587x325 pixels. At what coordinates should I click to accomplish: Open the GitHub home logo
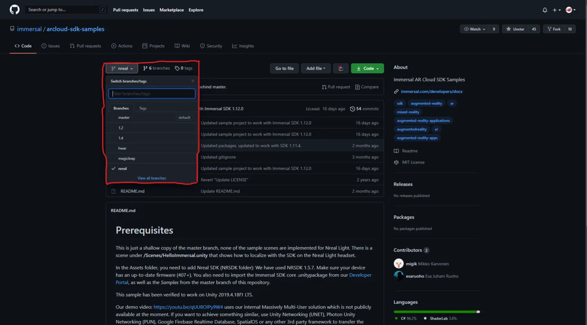click(x=15, y=10)
